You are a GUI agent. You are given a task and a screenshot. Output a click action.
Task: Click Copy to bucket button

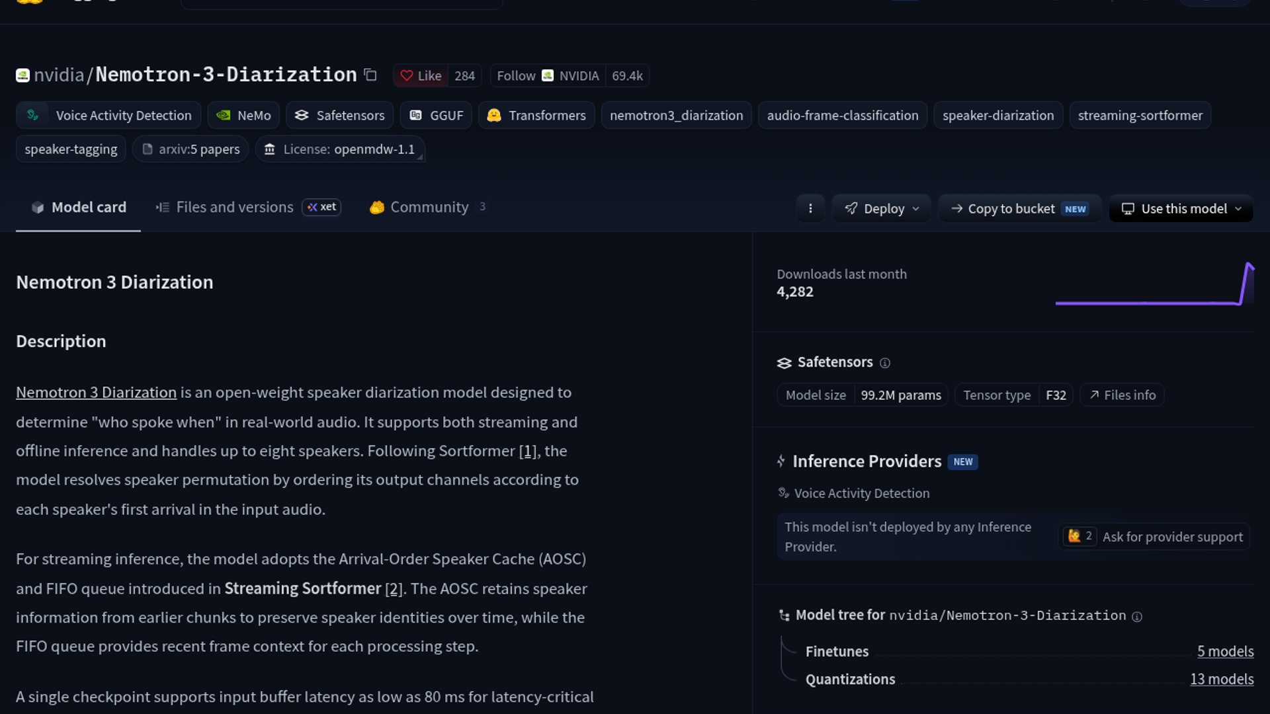click(x=1019, y=209)
